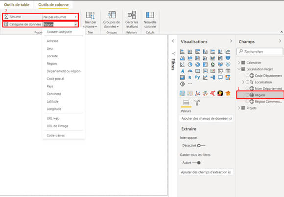Select the funnel chart visual

228,58
